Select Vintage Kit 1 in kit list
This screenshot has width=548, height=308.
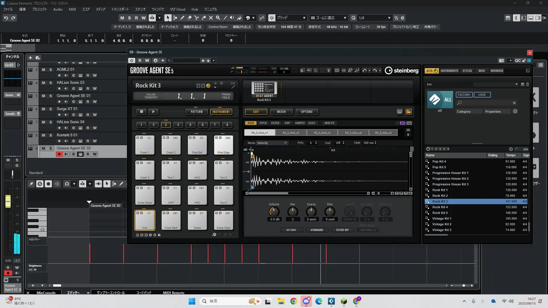[x=442, y=218]
